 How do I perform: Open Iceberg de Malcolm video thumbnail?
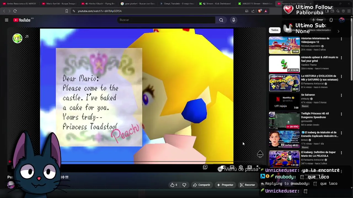point(284,139)
